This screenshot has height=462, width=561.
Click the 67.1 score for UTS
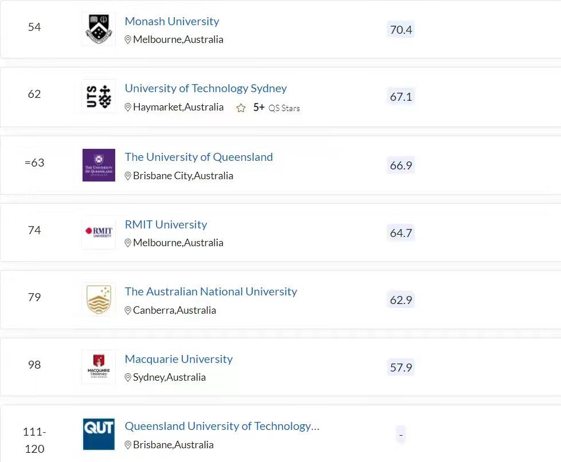[x=401, y=97]
